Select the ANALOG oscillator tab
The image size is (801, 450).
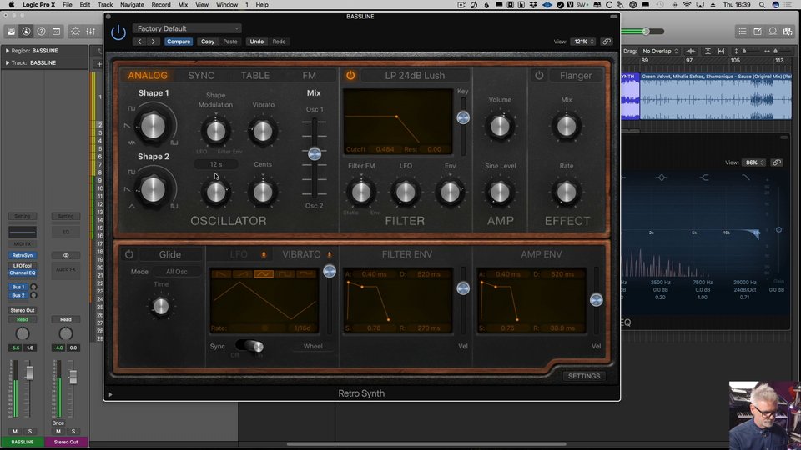pos(148,76)
